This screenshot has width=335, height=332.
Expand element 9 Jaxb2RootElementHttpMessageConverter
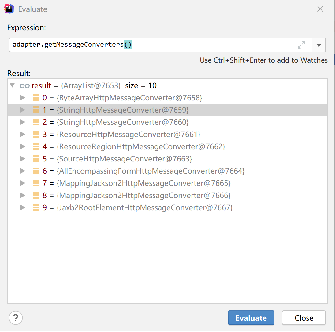click(x=22, y=208)
